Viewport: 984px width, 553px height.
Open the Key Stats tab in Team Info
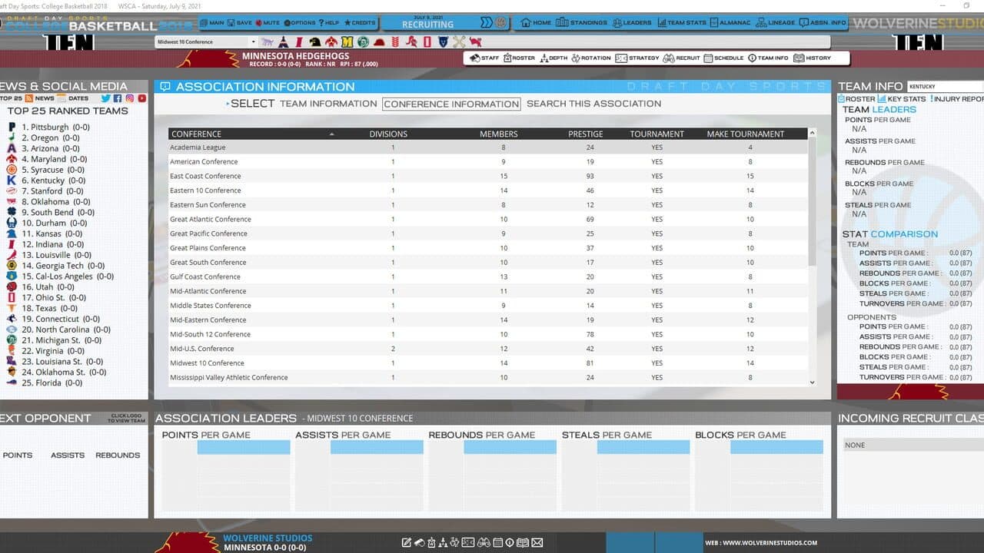902,99
